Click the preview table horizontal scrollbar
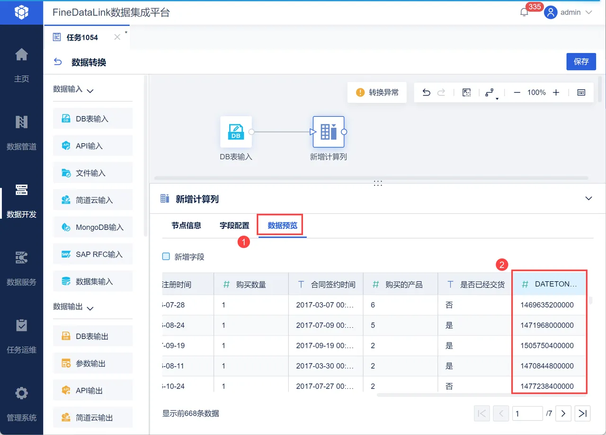606x435 pixels. click(481, 394)
